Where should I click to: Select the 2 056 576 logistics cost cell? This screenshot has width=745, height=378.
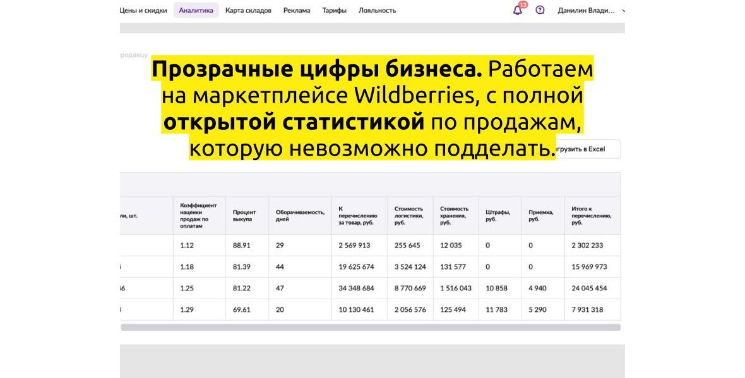coord(410,310)
